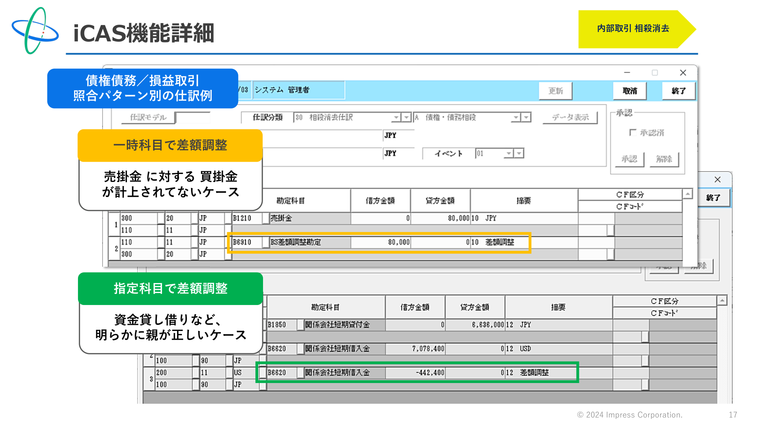Click the システム 管理者 field
This screenshot has width=764, height=430.
298,90
